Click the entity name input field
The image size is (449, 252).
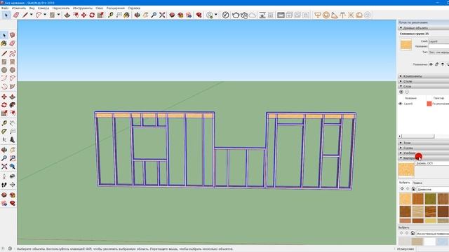[438, 46]
